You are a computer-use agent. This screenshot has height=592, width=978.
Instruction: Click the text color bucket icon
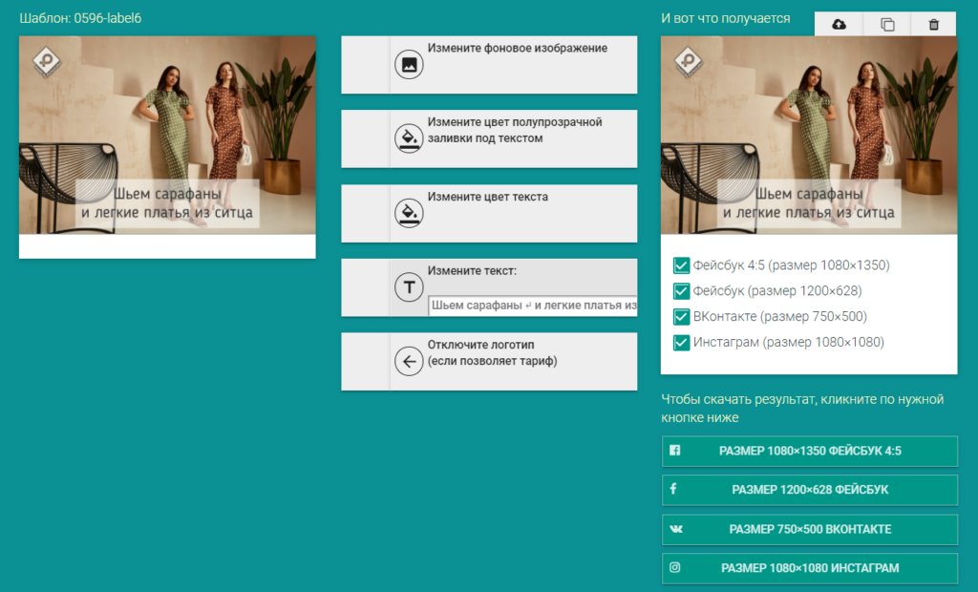coord(409,213)
